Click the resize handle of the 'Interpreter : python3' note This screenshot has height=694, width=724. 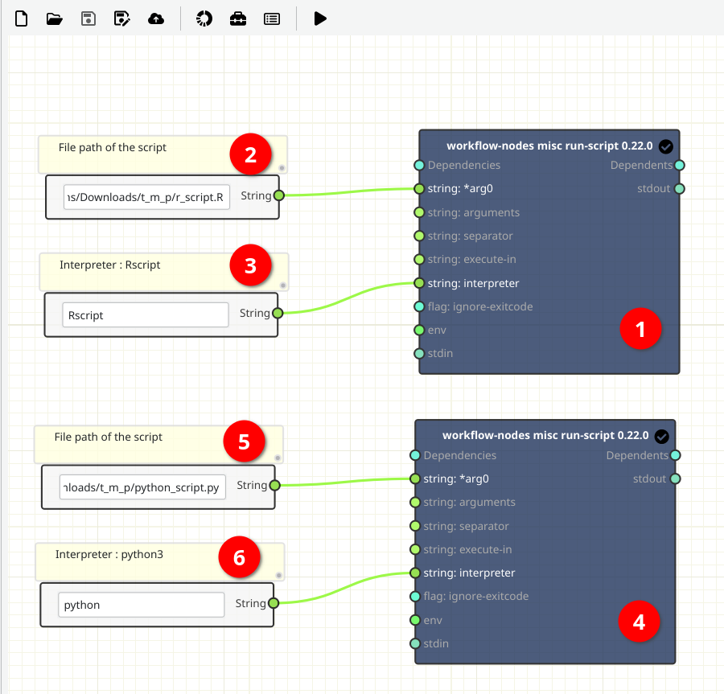click(279, 576)
